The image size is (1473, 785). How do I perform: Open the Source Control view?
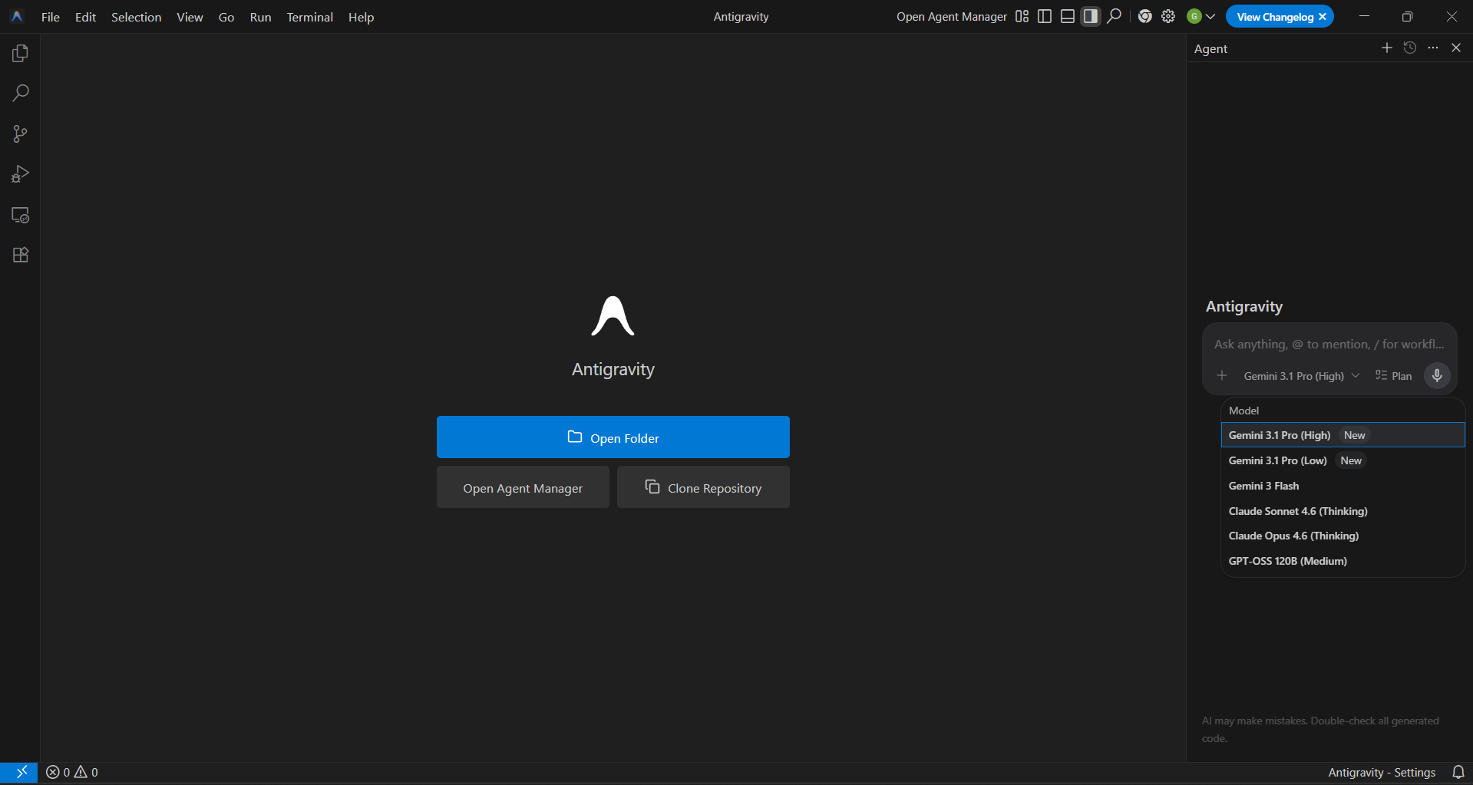[x=20, y=134]
